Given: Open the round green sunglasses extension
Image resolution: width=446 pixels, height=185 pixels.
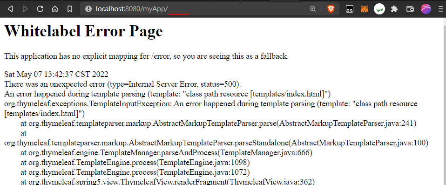Looking at the screenshot, I should 379,9.
